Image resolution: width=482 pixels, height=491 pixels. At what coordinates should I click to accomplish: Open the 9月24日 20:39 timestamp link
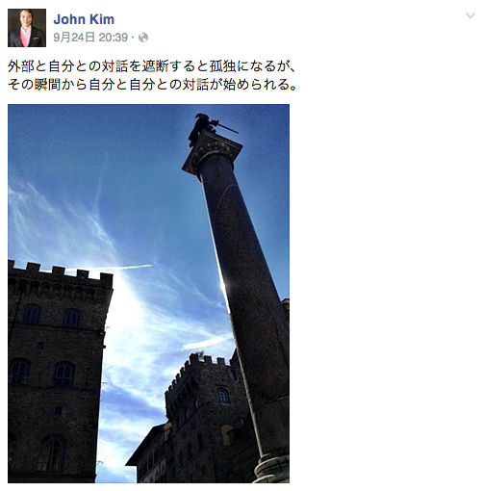pyautogui.click(x=90, y=38)
